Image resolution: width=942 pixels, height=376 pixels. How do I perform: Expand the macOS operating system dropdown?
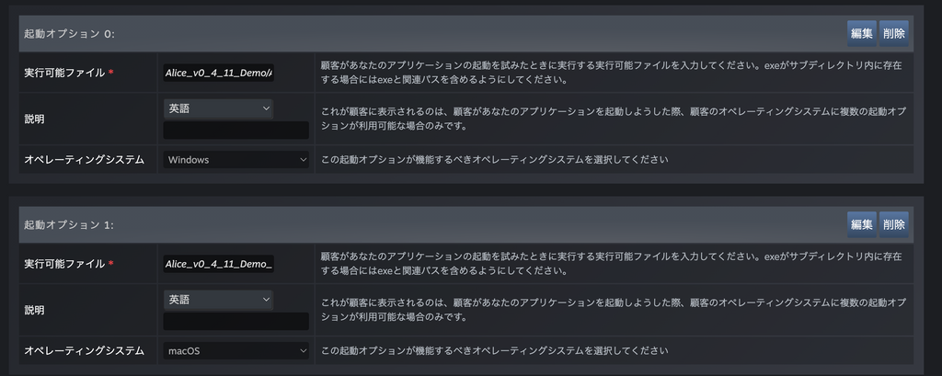(x=236, y=350)
